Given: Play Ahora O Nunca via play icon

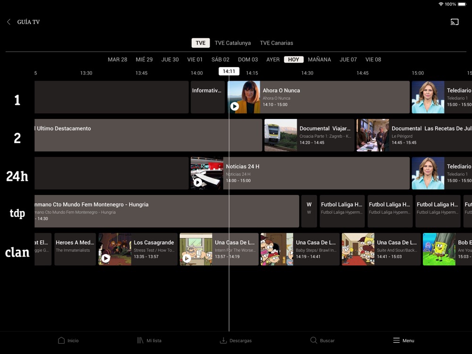Looking at the screenshot, I should (x=235, y=106).
